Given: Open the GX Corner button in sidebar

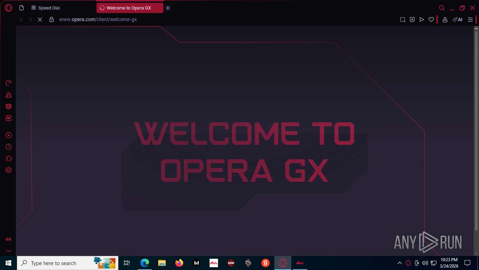Looking at the screenshot, I should click(x=8, y=239).
